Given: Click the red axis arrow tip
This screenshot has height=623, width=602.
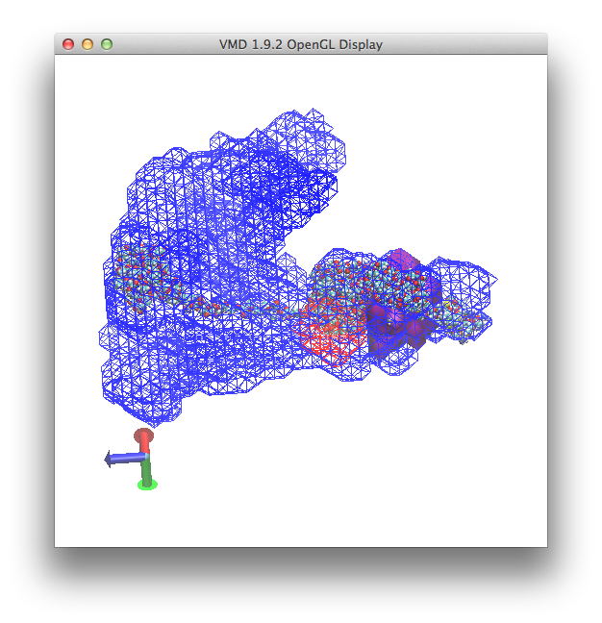Looking at the screenshot, I should pyautogui.click(x=143, y=438).
